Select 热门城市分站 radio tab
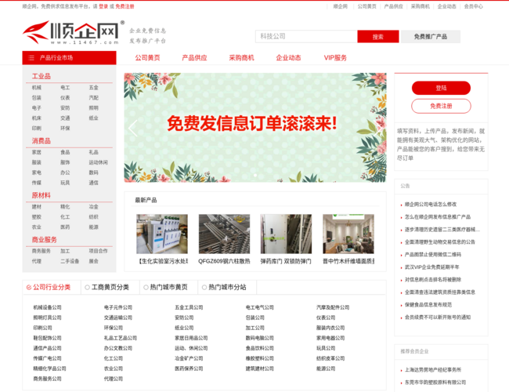The image size is (509, 392). (x=224, y=287)
